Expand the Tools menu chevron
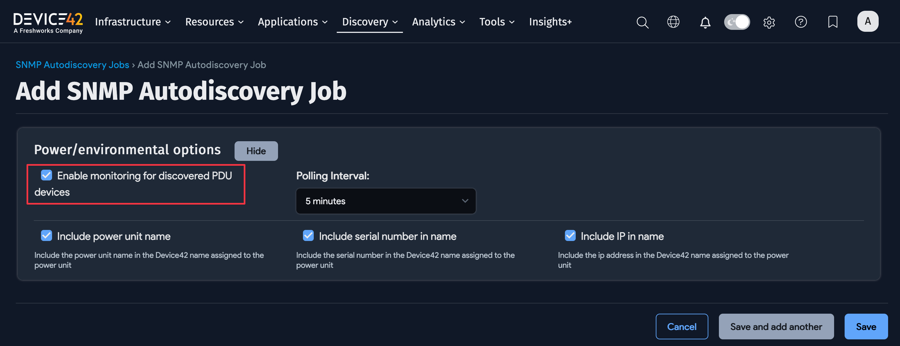 coord(512,22)
